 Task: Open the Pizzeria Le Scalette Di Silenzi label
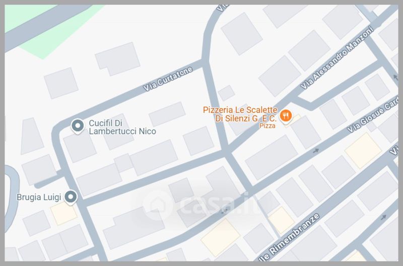[x=240, y=114]
